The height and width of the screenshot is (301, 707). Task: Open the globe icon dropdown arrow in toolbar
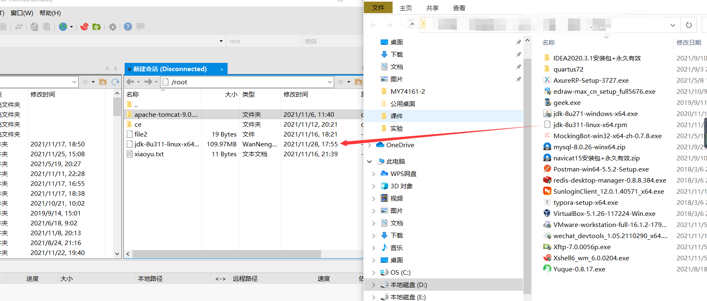tap(72, 27)
